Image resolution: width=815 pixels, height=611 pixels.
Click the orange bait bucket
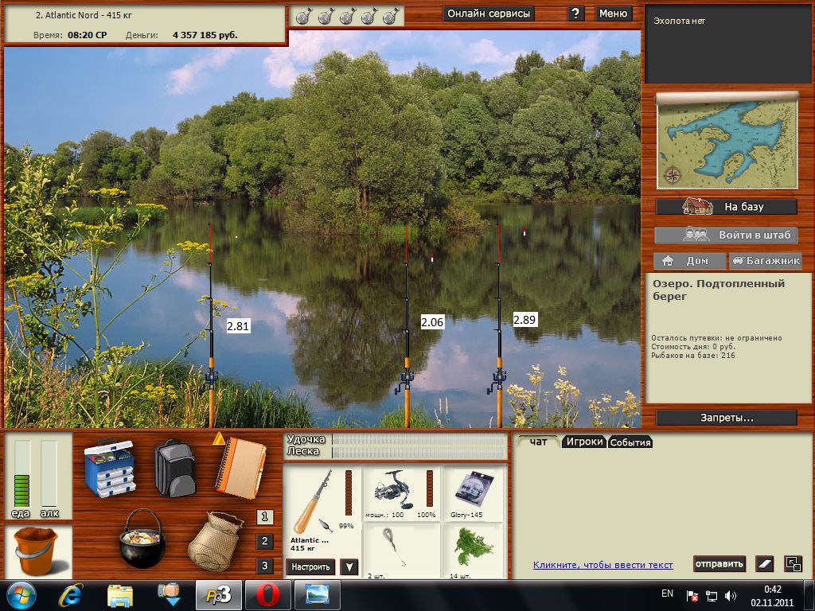pyautogui.click(x=37, y=551)
